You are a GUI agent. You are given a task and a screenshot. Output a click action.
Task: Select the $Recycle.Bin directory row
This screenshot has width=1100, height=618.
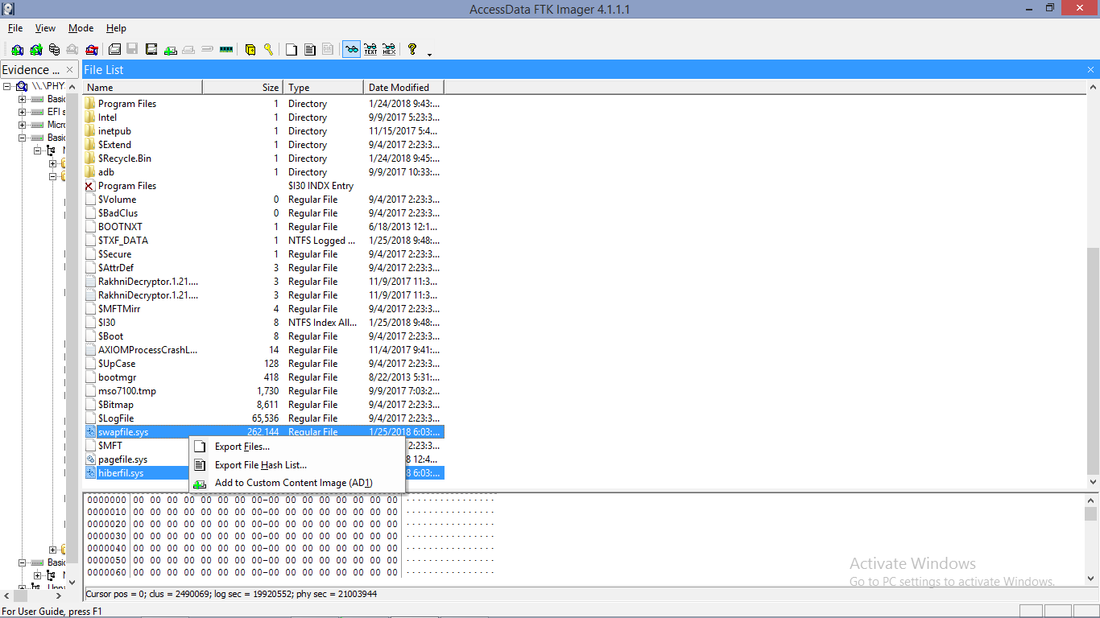click(263, 159)
